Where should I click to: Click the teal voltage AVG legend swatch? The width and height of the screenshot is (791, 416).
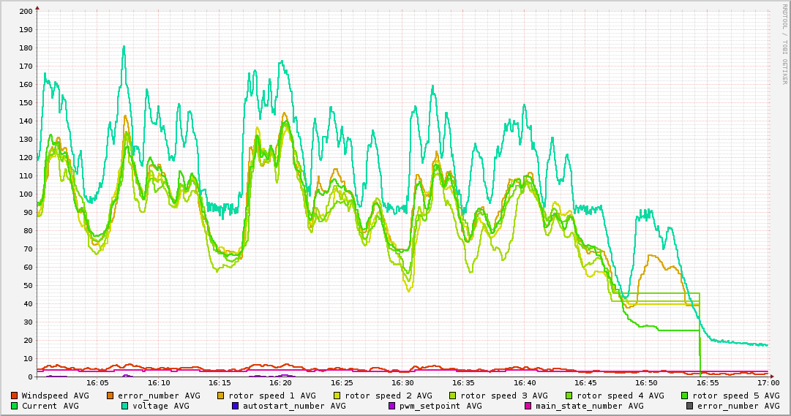[125, 406]
